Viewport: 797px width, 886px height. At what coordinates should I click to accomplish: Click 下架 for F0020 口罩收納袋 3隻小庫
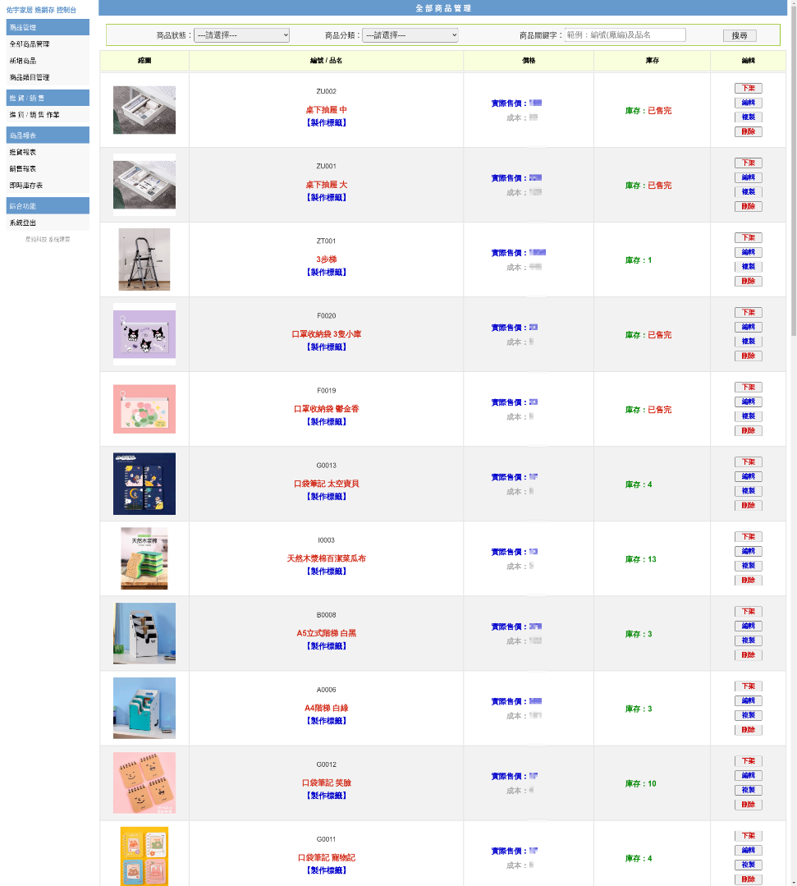pos(749,313)
